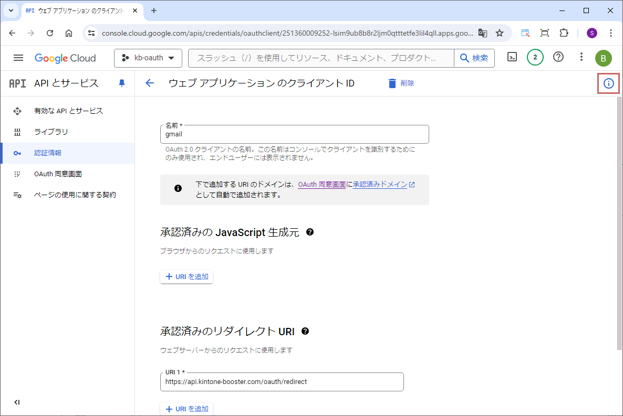This screenshot has width=623, height=416.
Task: Open the three-dot settings menu in header
Action: pos(581,57)
